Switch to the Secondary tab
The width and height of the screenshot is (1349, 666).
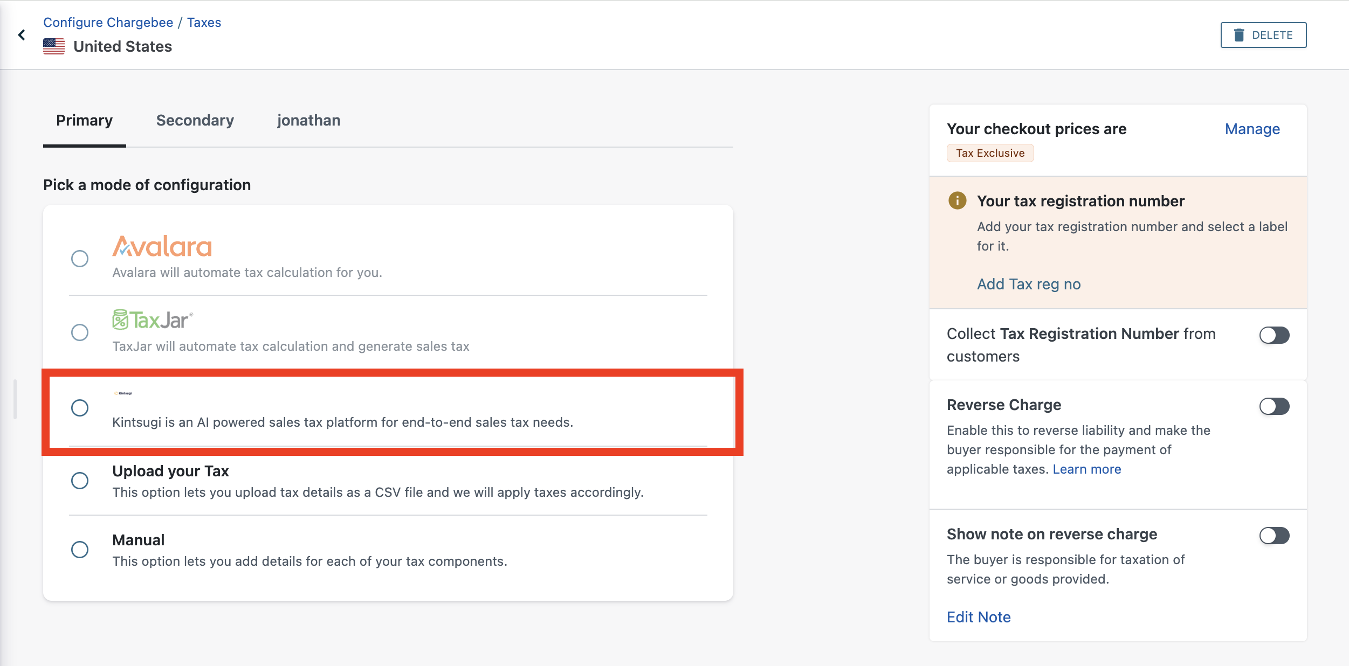[x=195, y=120]
